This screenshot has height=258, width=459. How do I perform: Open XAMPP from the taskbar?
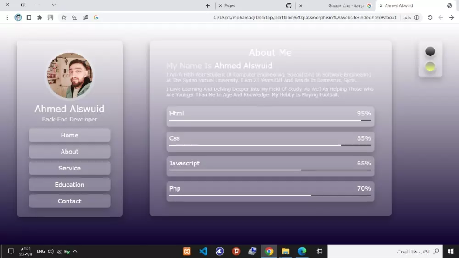coord(187,251)
